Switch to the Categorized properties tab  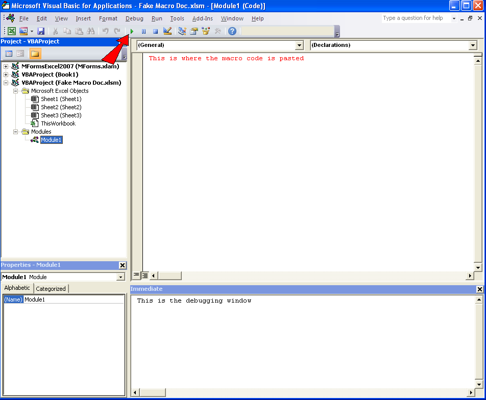(51, 288)
